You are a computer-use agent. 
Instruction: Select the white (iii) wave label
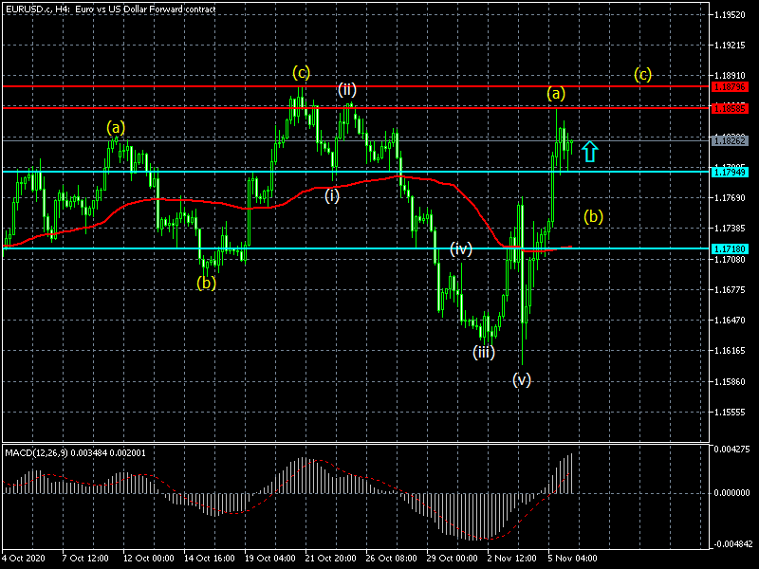point(483,352)
